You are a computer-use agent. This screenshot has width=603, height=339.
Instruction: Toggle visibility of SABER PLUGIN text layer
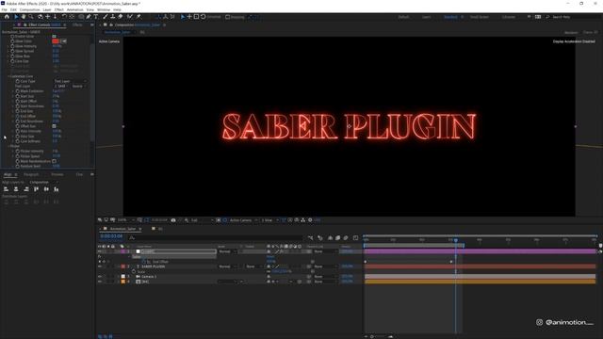100,266
